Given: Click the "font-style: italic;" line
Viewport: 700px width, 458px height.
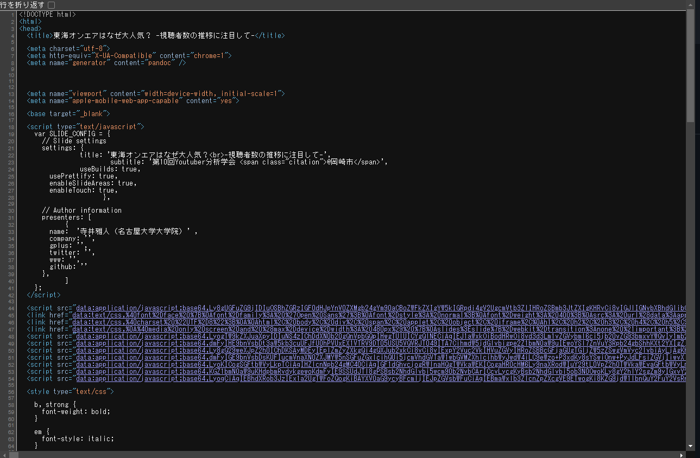Looking at the screenshot, I should (x=78, y=439).
